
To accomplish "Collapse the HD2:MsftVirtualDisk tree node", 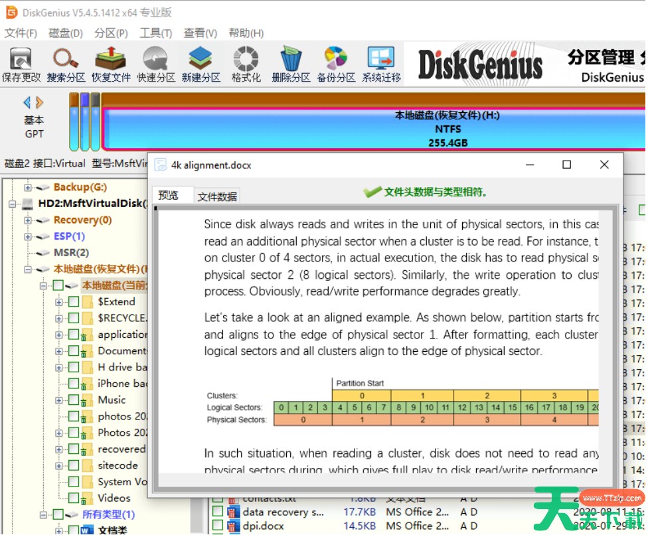I will pos(13,204).
